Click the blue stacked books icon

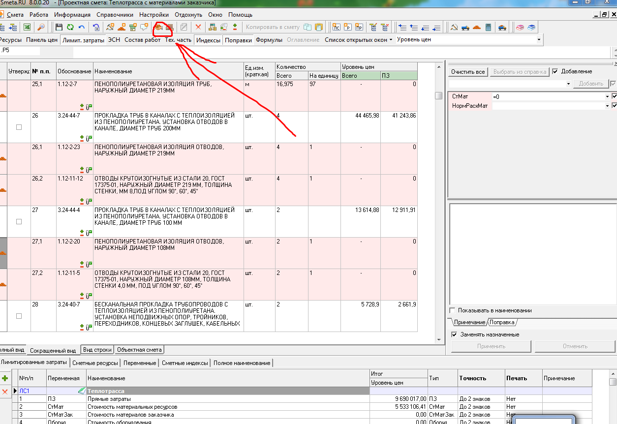pyautogui.click(x=531, y=27)
